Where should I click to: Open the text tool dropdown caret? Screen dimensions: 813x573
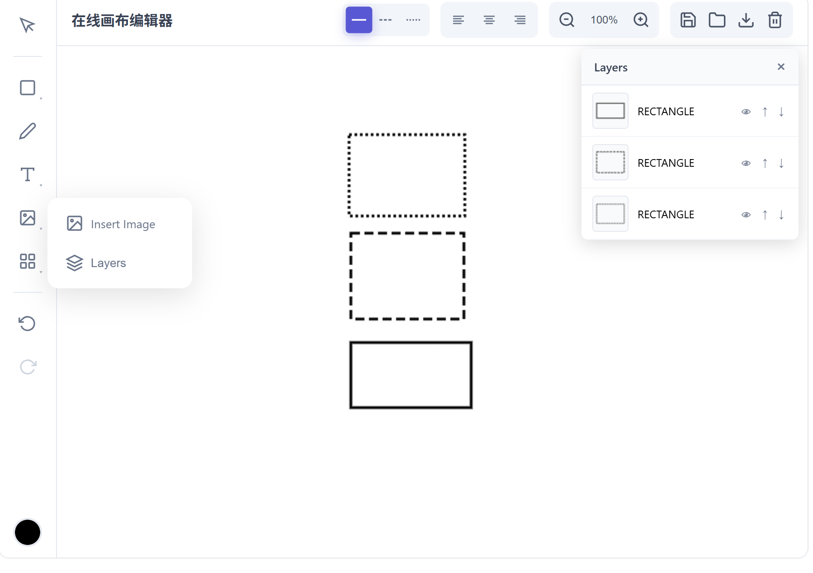(41, 184)
